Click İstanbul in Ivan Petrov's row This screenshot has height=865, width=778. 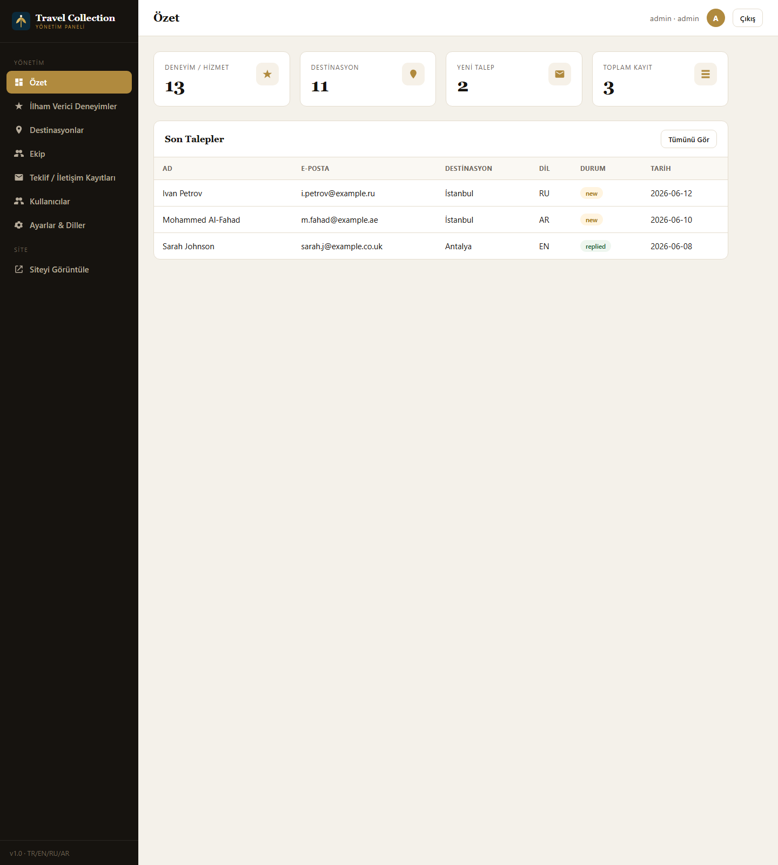pyautogui.click(x=459, y=194)
